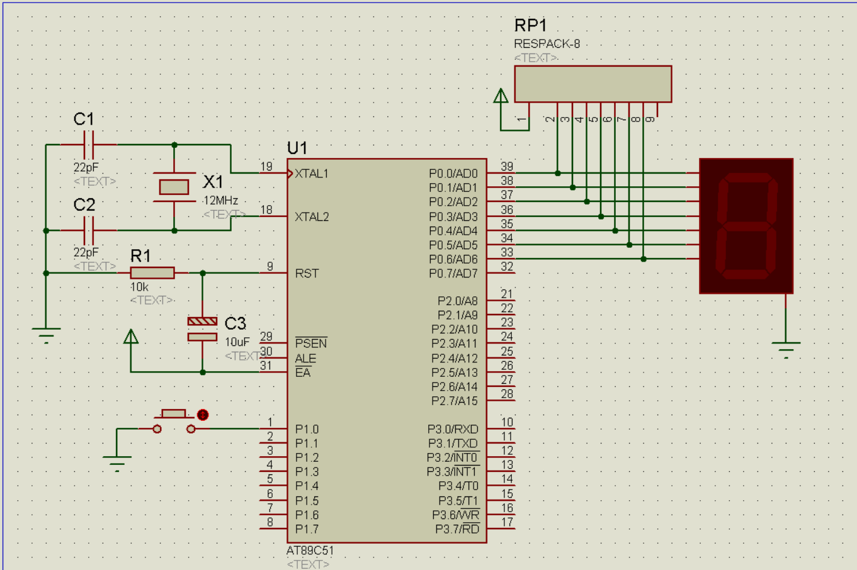This screenshot has height=570, width=857.
Task: Click the C1 reference label
Action: click(x=84, y=119)
